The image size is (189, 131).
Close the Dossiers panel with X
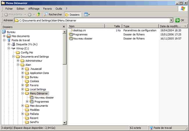coord(64,27)
